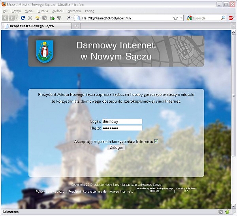The width and height of the screenshot is (237, 216).
Task: Open the back/forward history dropdown arrow
Action: 16,18
